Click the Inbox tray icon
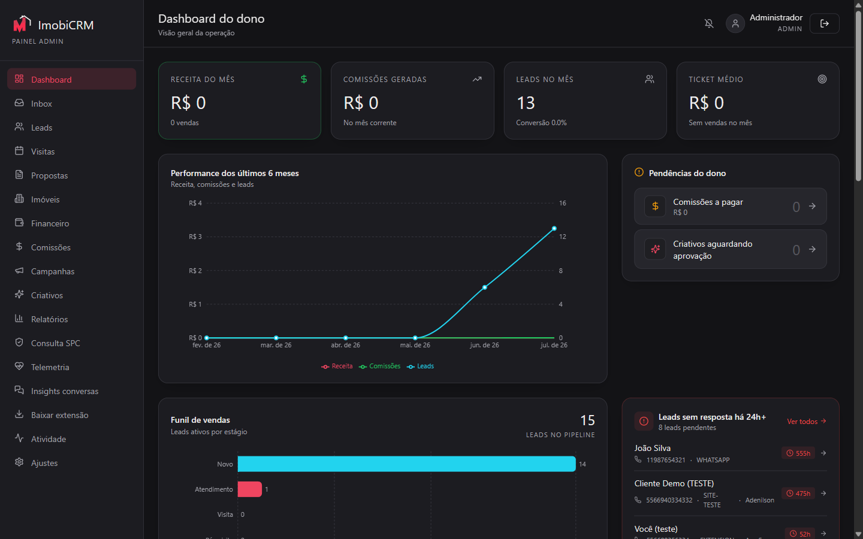 coord(19,103)
